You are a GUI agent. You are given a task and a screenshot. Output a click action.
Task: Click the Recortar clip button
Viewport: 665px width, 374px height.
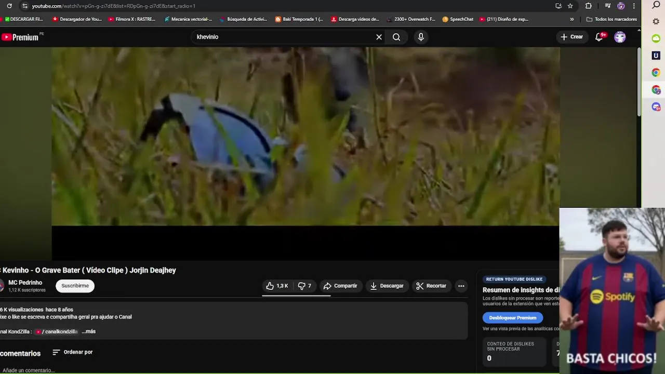click(x=431, y=286)
